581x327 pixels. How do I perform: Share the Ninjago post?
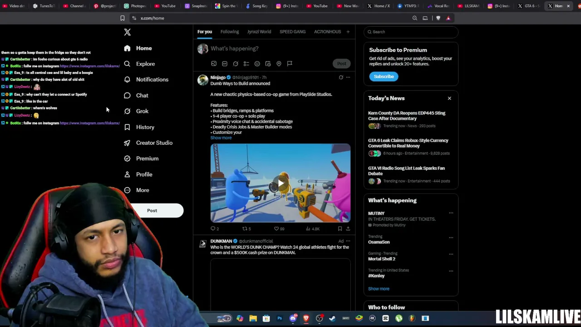(348, 229)
